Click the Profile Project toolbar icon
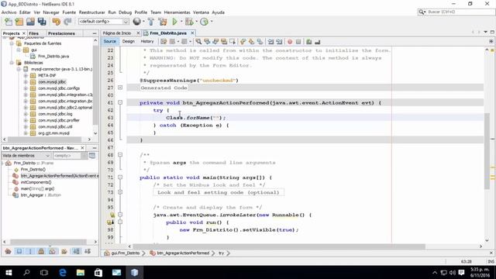The width and height of the screenshot is (496, 279). point(204,22)
